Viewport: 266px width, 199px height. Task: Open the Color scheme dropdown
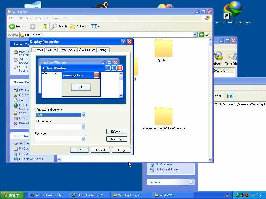83,126
